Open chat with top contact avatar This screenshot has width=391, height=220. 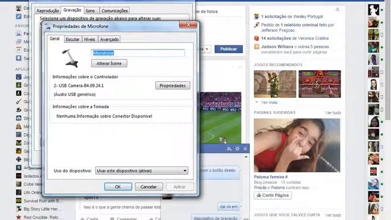coord(373,10)
